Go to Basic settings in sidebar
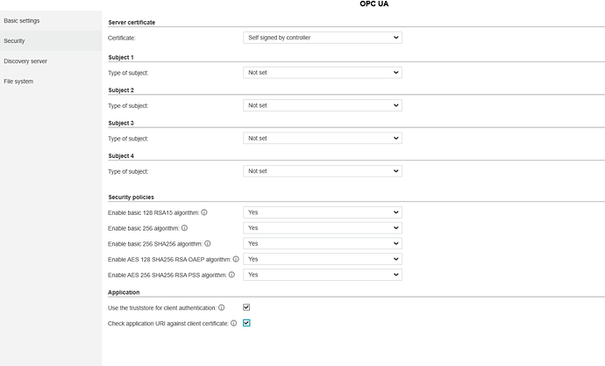The image size is (605, 366). (22, 20)
